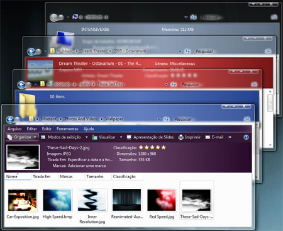
Task: Click search magnifier in These Sad Days window
Action: tap(254, 84)
